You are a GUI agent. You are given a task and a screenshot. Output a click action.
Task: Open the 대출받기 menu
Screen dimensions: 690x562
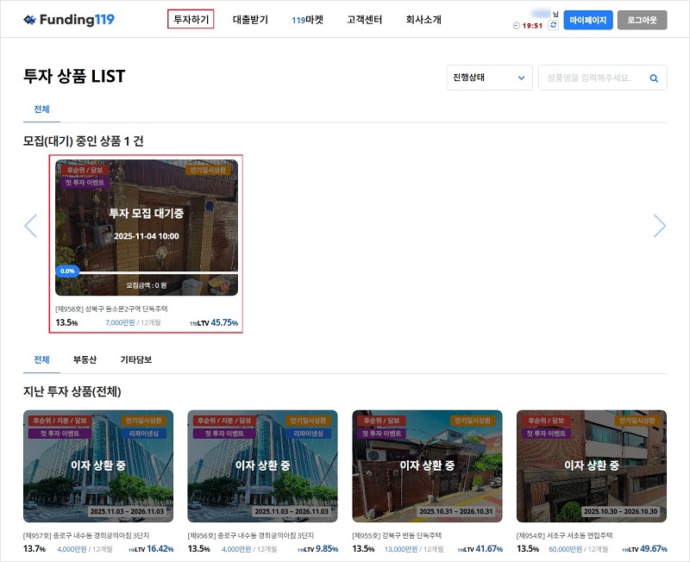pos(250,20)
